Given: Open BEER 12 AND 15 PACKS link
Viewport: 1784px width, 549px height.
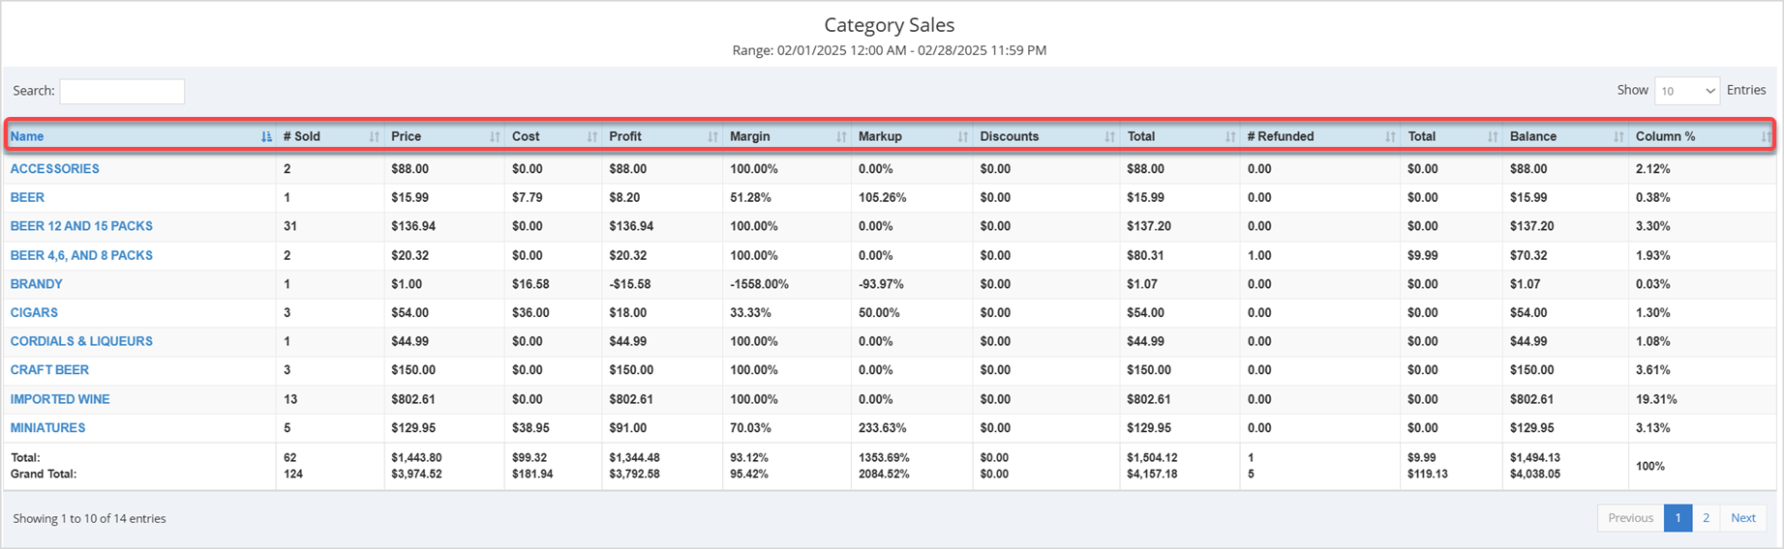Looking at the screenshot, I should tap(81, 226).
